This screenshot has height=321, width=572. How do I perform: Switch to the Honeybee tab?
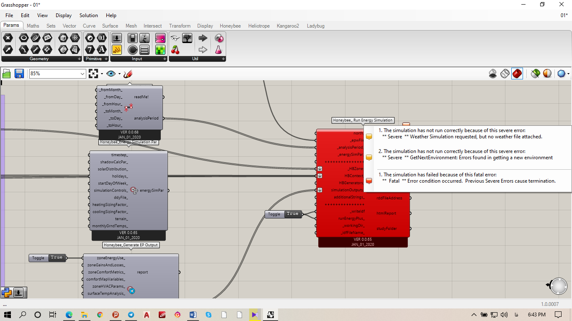[230, 26]
